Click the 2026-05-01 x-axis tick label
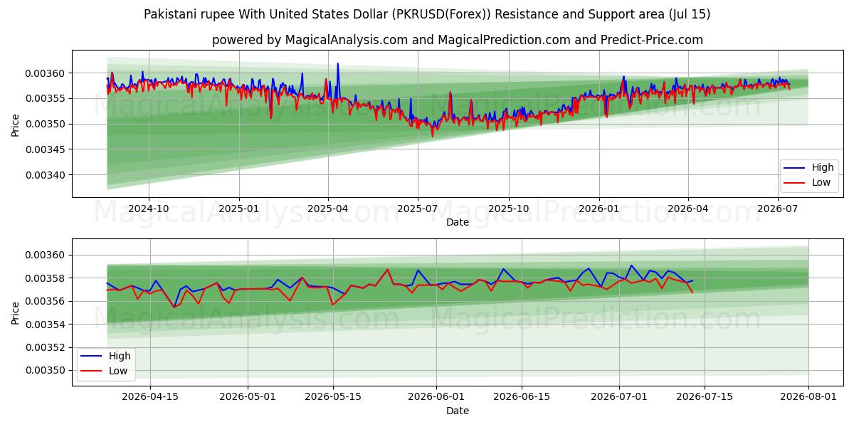Viewport: 854px width, 427px height. [x=248, y=397]
